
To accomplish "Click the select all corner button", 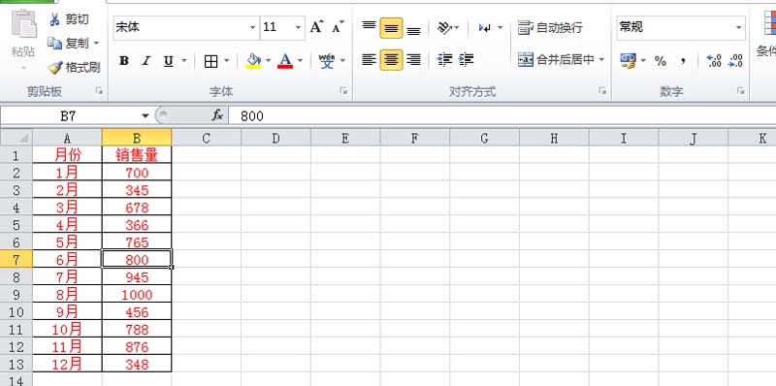I will 16,138.
